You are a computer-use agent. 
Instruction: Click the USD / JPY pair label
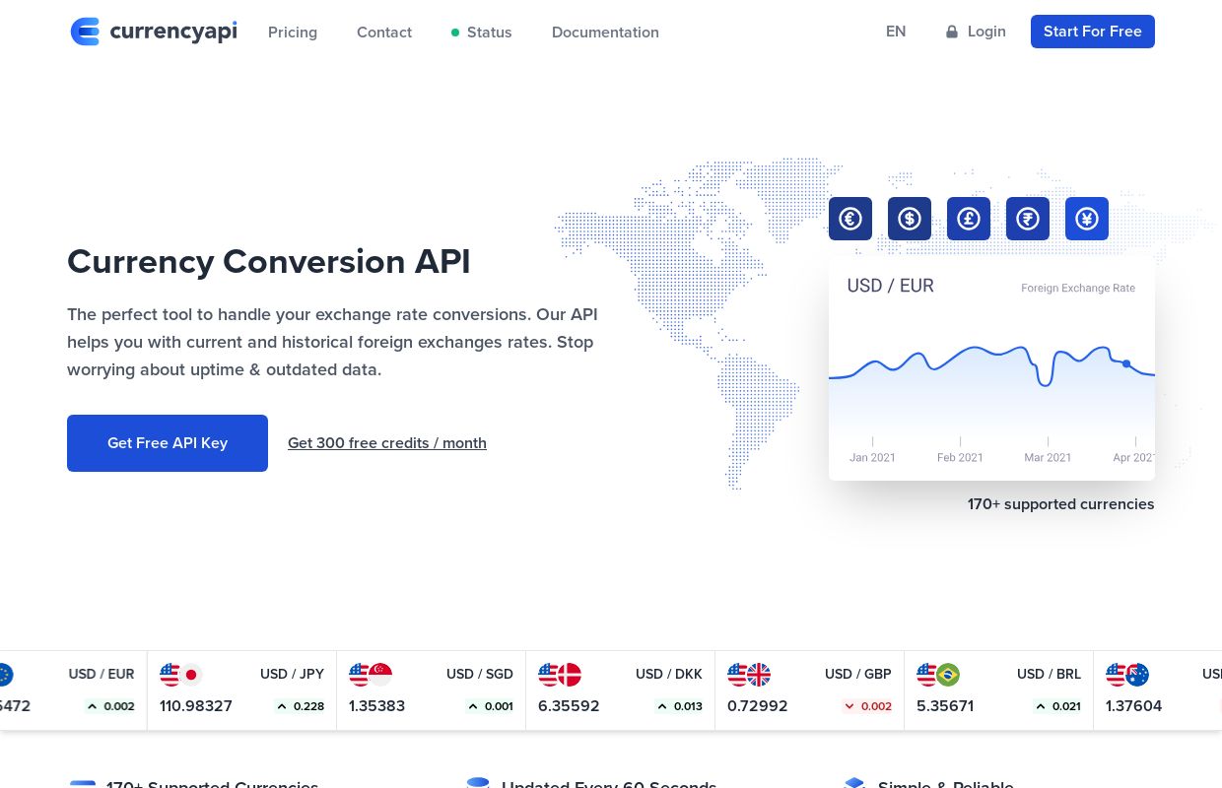(293, 675)
